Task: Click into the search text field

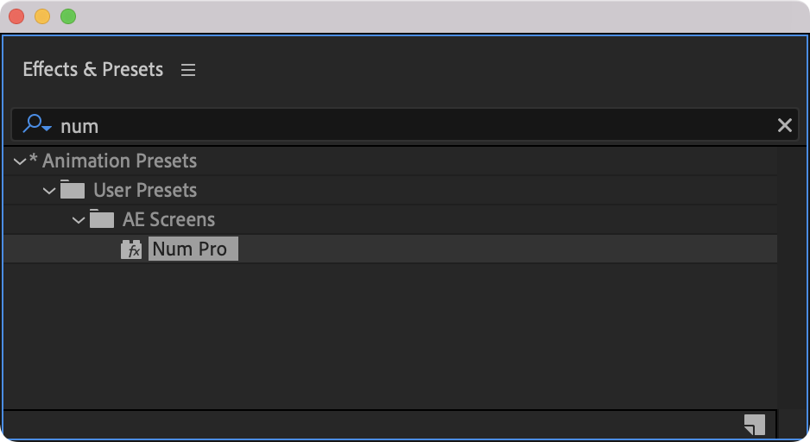Action: coord(414,126)
